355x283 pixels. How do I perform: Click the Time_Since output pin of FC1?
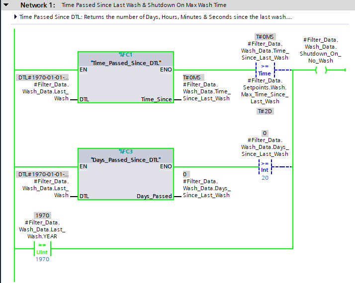point(156,99)
